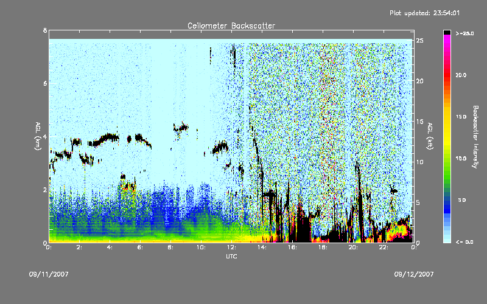Image resolution: width=487 pixels, height=304 pixels.
Task: Click the magenta band of the colorbar
Action: [x=447, y=40]
